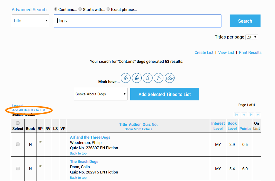Click the Create List link
The width and height of the screenshot is (275, 181).
pyautogui.click(x=204, y=52)
